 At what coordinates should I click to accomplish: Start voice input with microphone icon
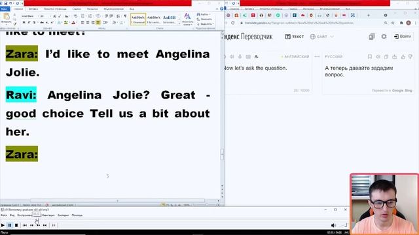[240, 57]
